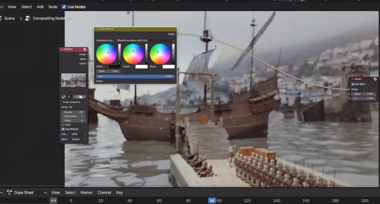380x204 pixels.
Task: Uncheck Use Alpha in the Viewer node
Action: click(x=353, y=84)
